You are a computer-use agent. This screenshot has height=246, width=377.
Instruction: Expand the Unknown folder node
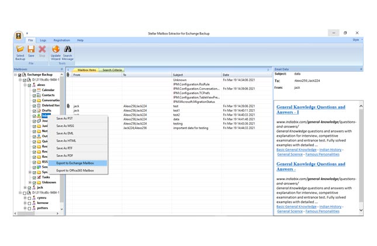[x=30, y=182]
